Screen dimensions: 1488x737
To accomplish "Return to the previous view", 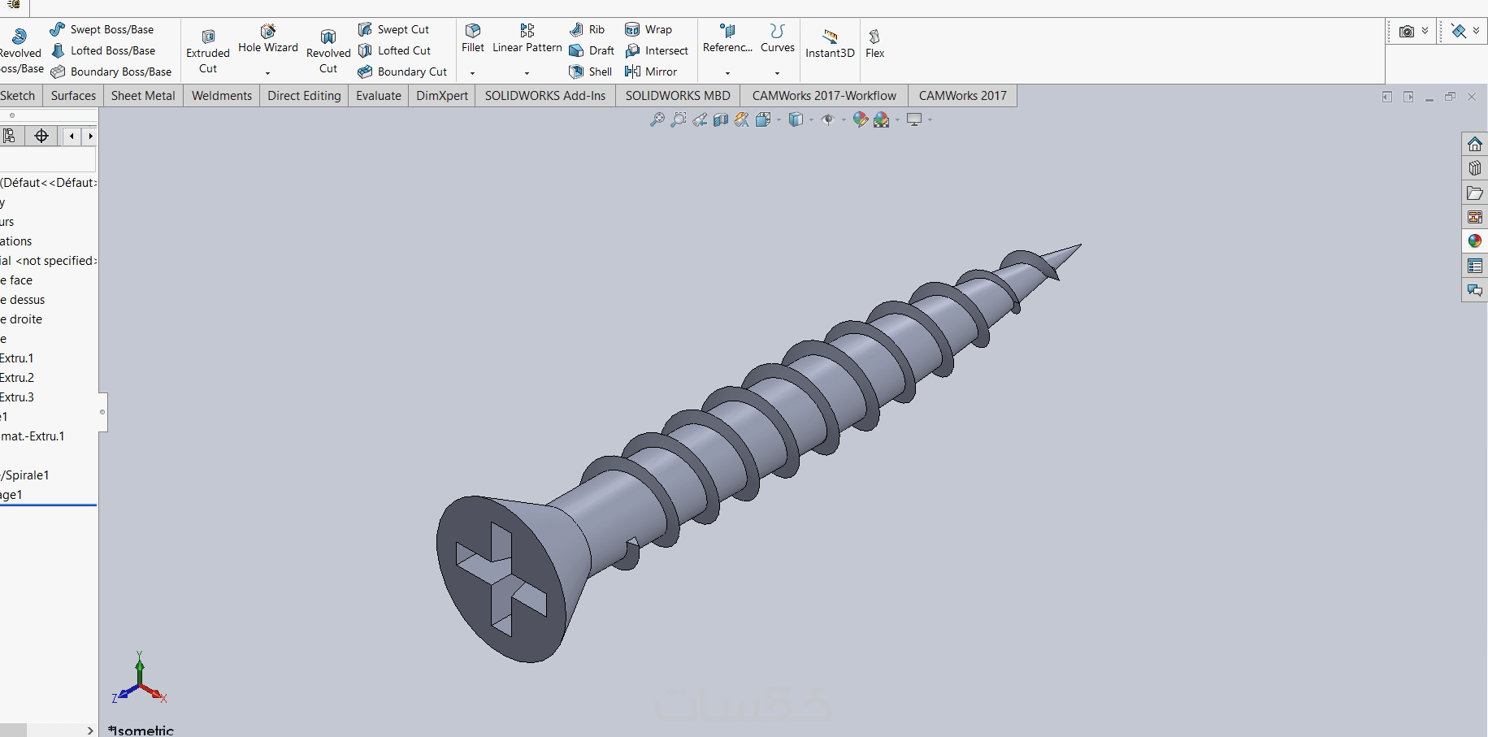I will 700,119.
